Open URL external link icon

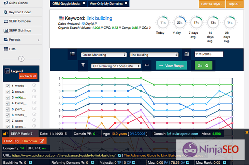[120, 155]
